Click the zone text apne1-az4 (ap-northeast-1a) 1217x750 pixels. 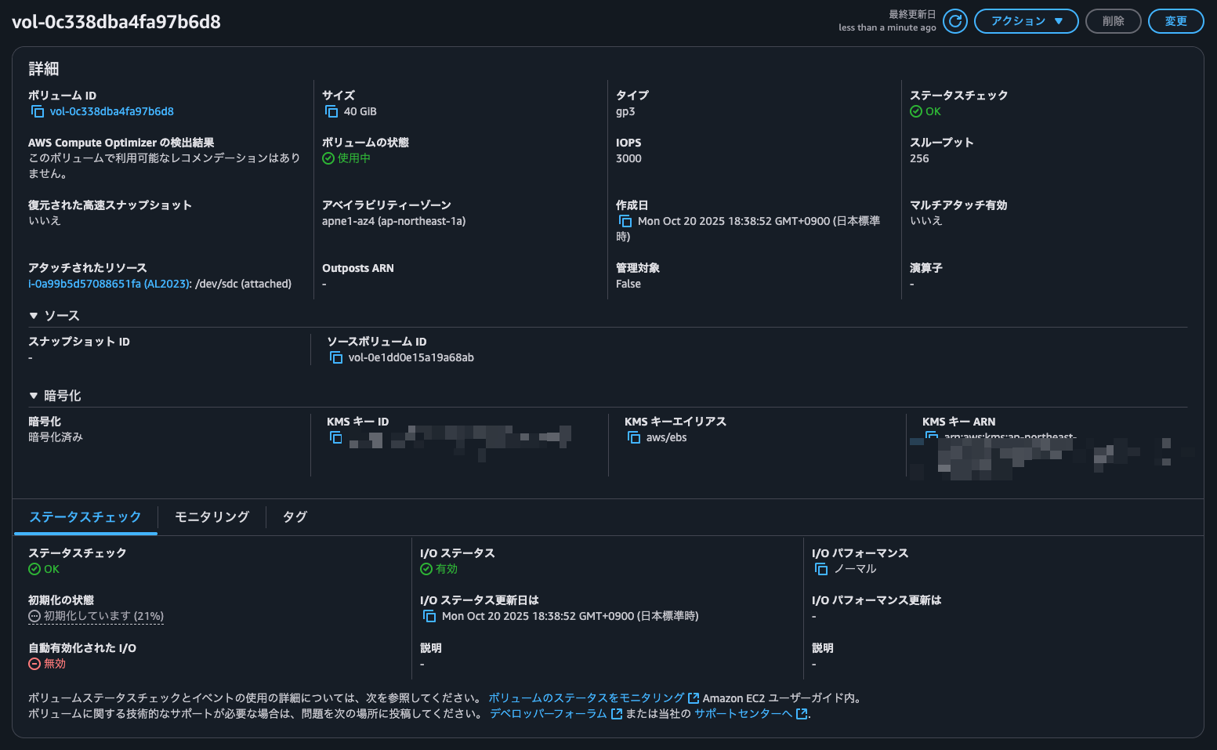point(394,221)
